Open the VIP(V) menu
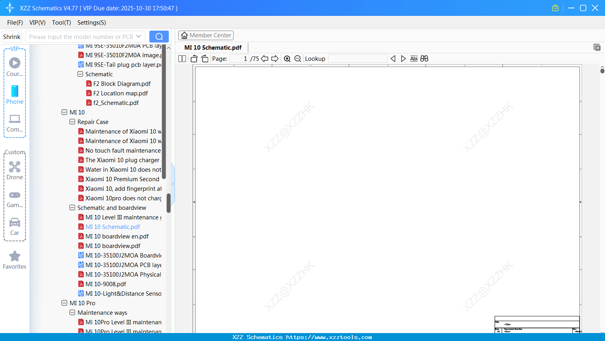 coord(37,23)
